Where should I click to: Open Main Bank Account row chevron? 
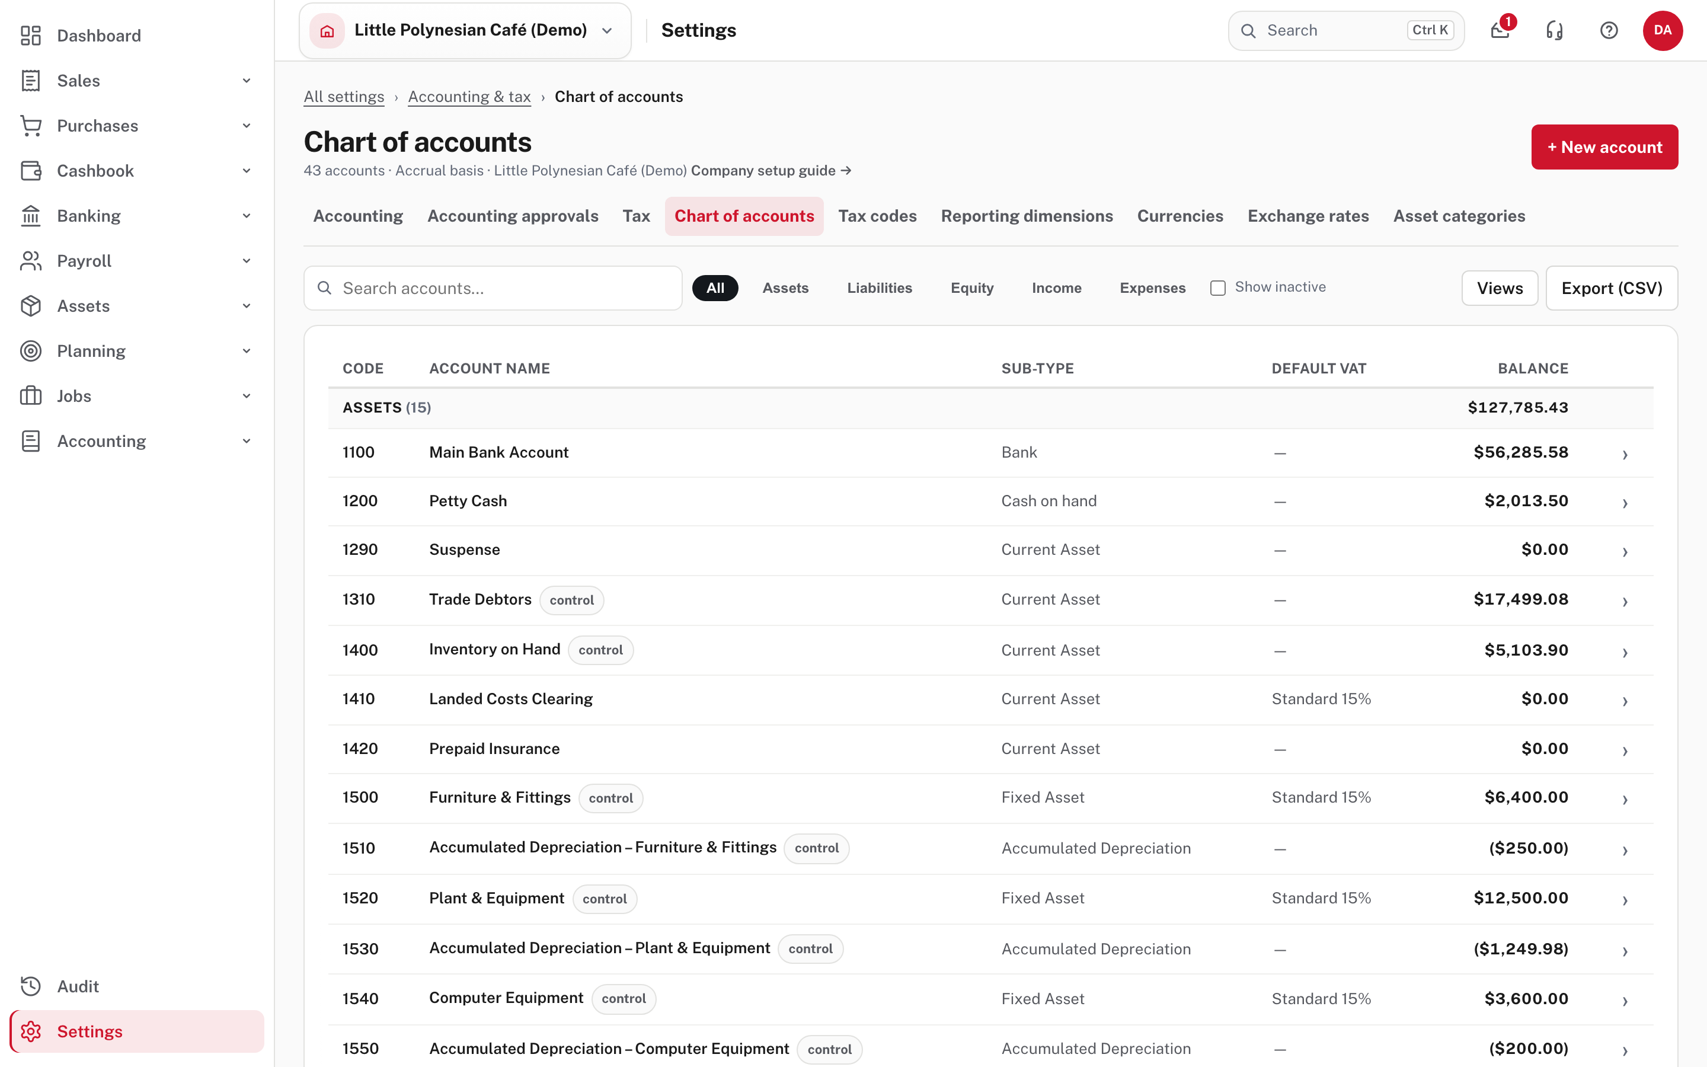tap(1625, 455)
